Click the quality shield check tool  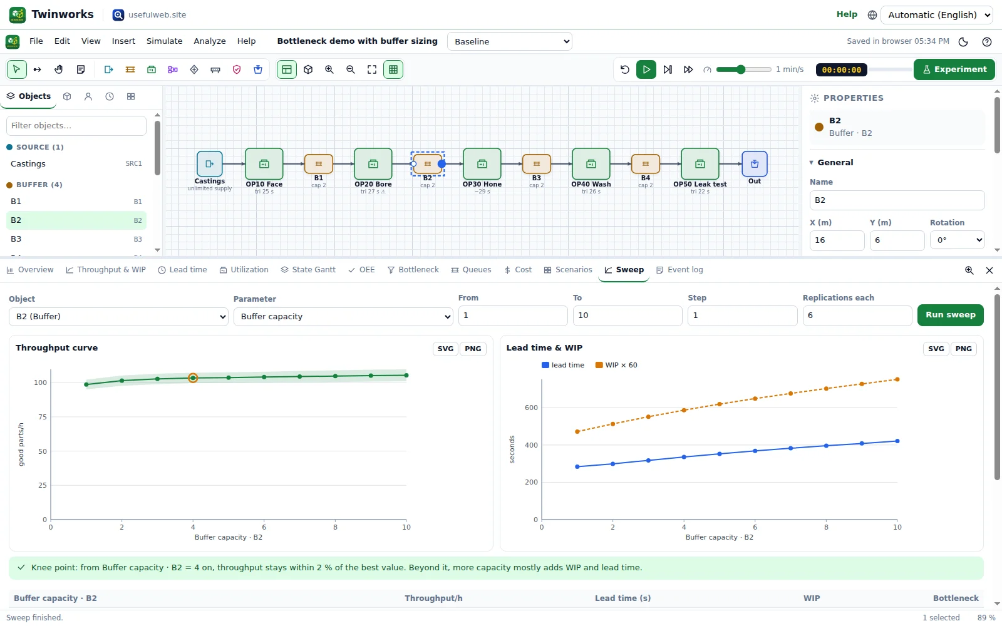(x=237, y=69)
